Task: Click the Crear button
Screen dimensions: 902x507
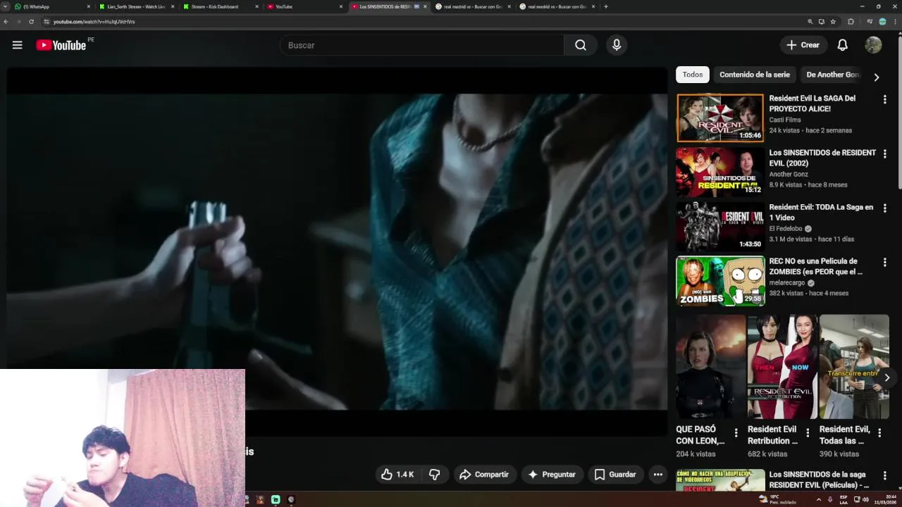Action: 803,45
